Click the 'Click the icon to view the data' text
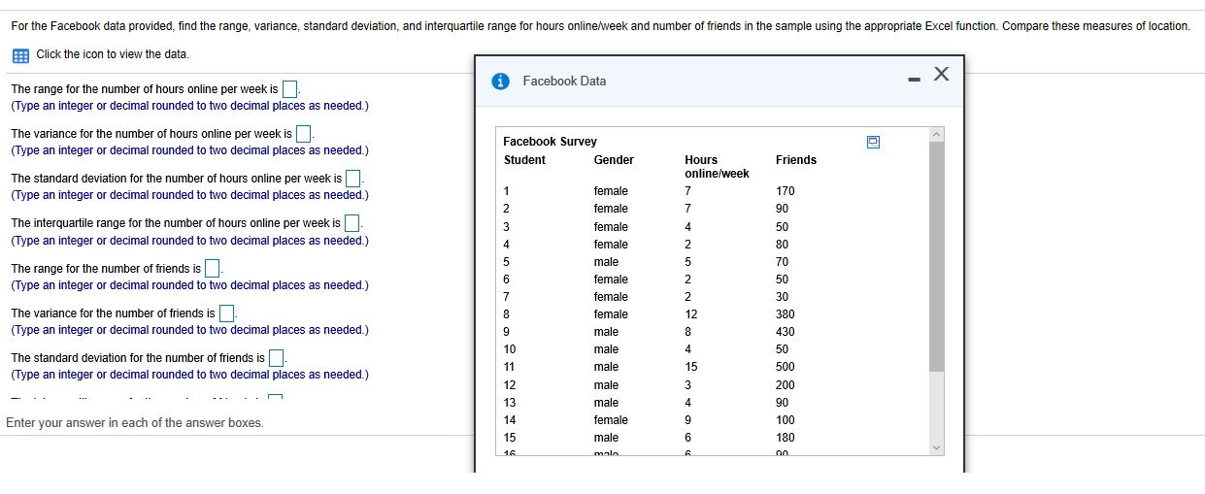Screen dimensions: 1205x494 click(113, 54)
